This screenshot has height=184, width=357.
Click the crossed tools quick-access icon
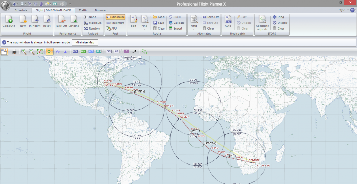[30, 4]
